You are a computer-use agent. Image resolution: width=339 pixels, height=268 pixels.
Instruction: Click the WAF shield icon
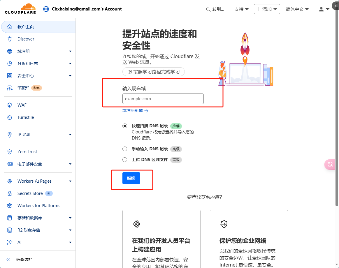point(10,105)
